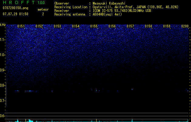This screenshot has width=191, height=122.
Task: Click the bright meteor echo after 0151
Action: [x=30, y=91]
